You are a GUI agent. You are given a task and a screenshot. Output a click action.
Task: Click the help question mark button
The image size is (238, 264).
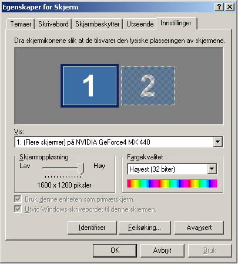[x=219, y=7]
